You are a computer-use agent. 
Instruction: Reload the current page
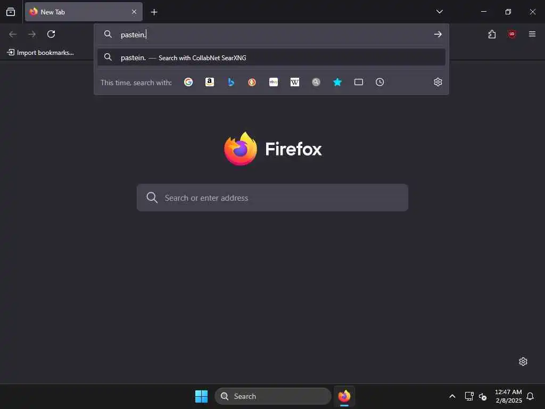[51, 34]
